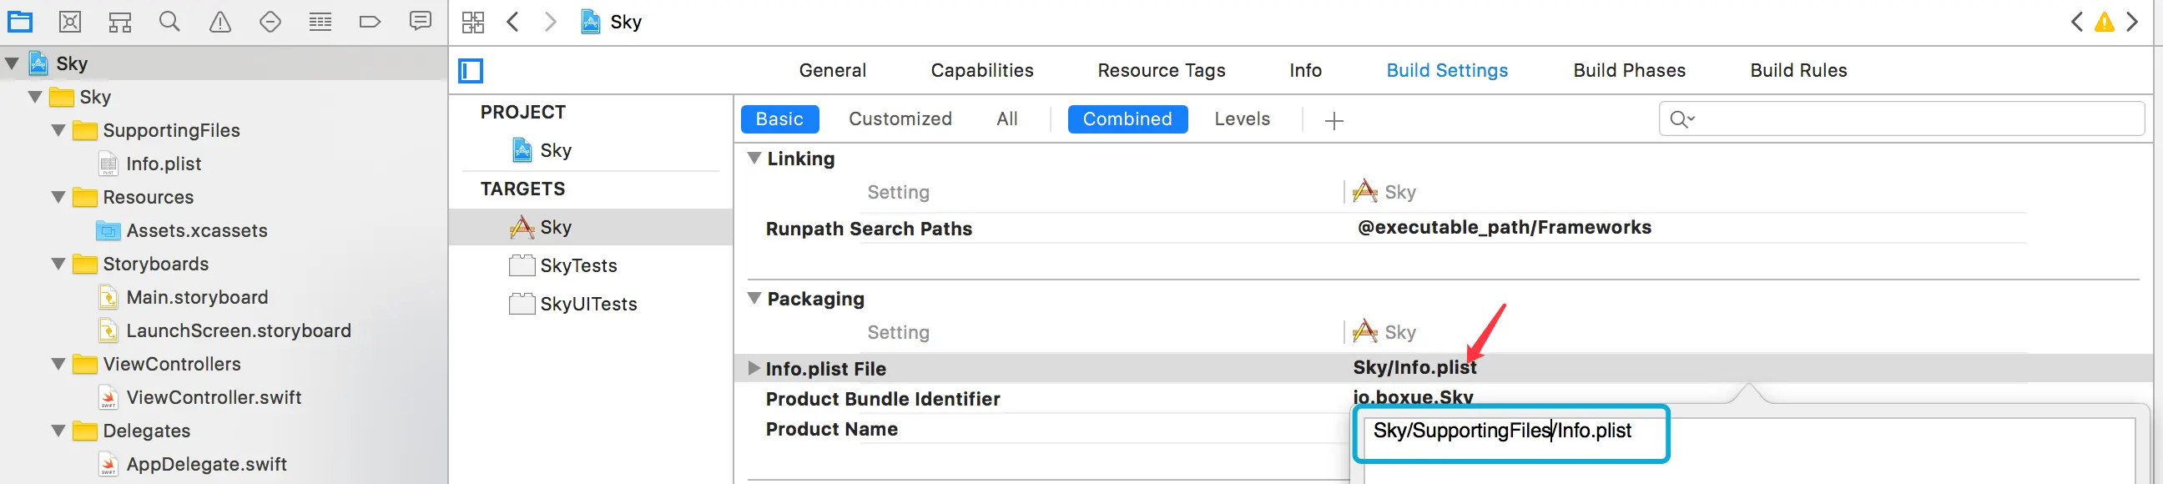Go back with the left chevron
This screenshot has height=484, width=2163.
[512, 22]
